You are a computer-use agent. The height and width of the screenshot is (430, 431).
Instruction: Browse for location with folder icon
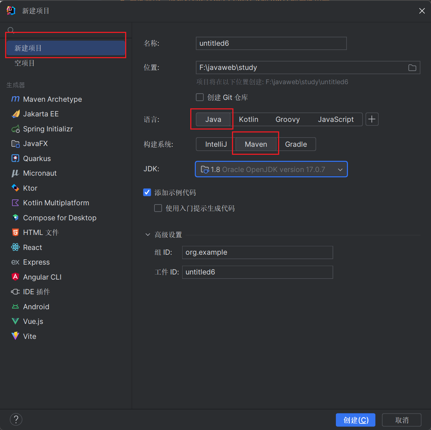(x=412, y=68)
